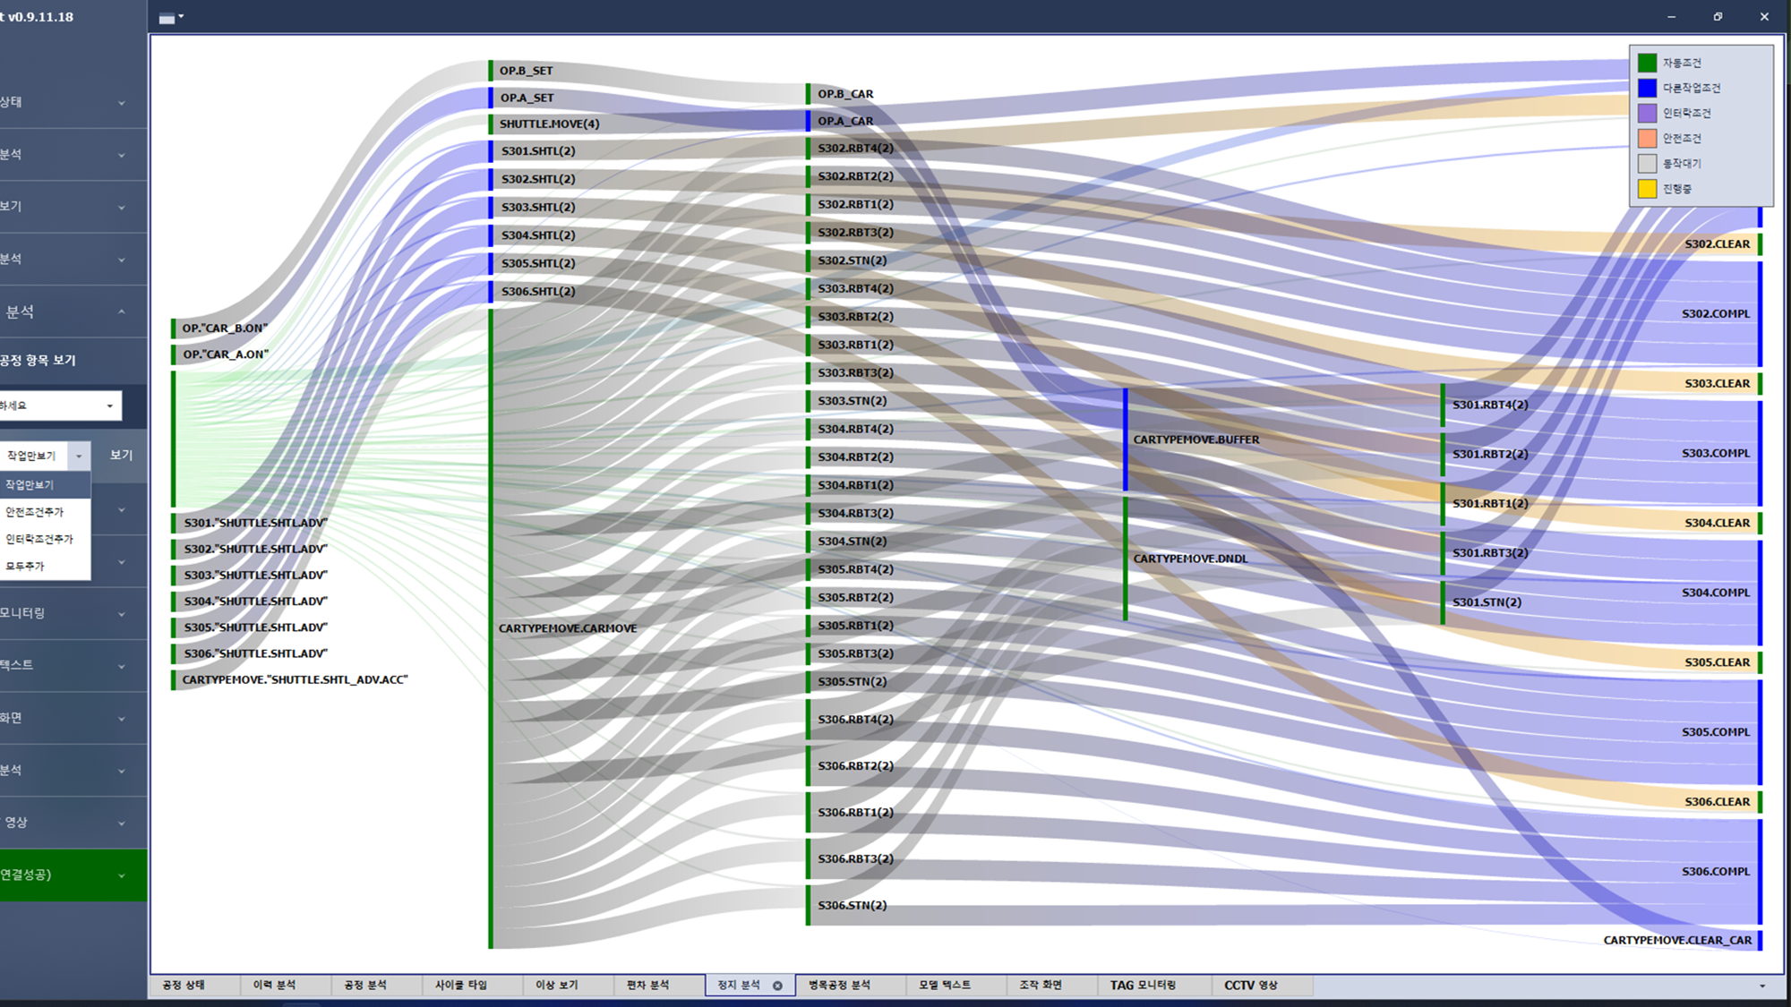
Task: Open the CCTV 영상 tab
Action: 1250,985
